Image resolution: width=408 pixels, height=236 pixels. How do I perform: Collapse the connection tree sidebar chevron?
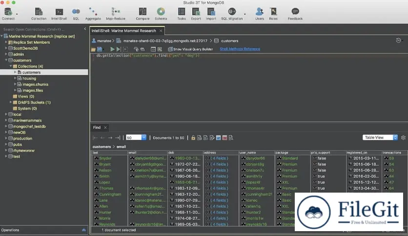point(85,29)
